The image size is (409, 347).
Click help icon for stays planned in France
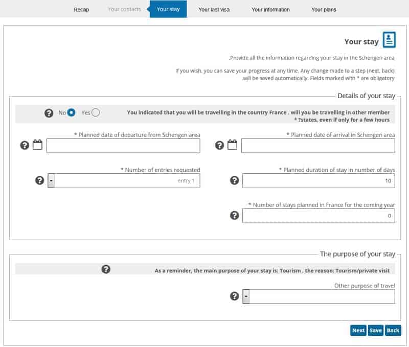coord(235,216)
